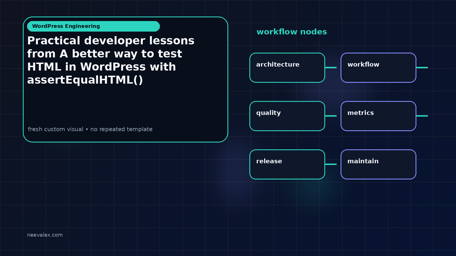
Task: Click the quality node
Action: click(287, 116)
